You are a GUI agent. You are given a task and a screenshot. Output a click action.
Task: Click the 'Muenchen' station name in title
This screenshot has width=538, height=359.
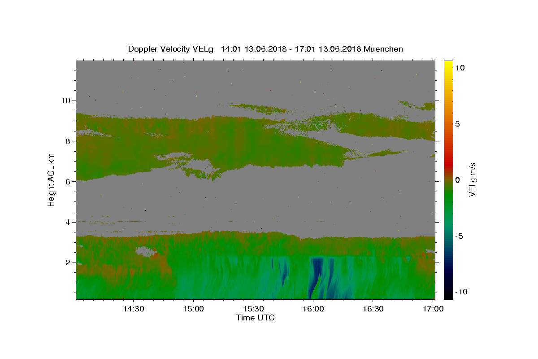[x=383, y=49]
